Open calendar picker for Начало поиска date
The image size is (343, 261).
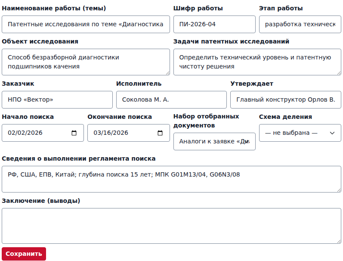(x=74, y=133)
